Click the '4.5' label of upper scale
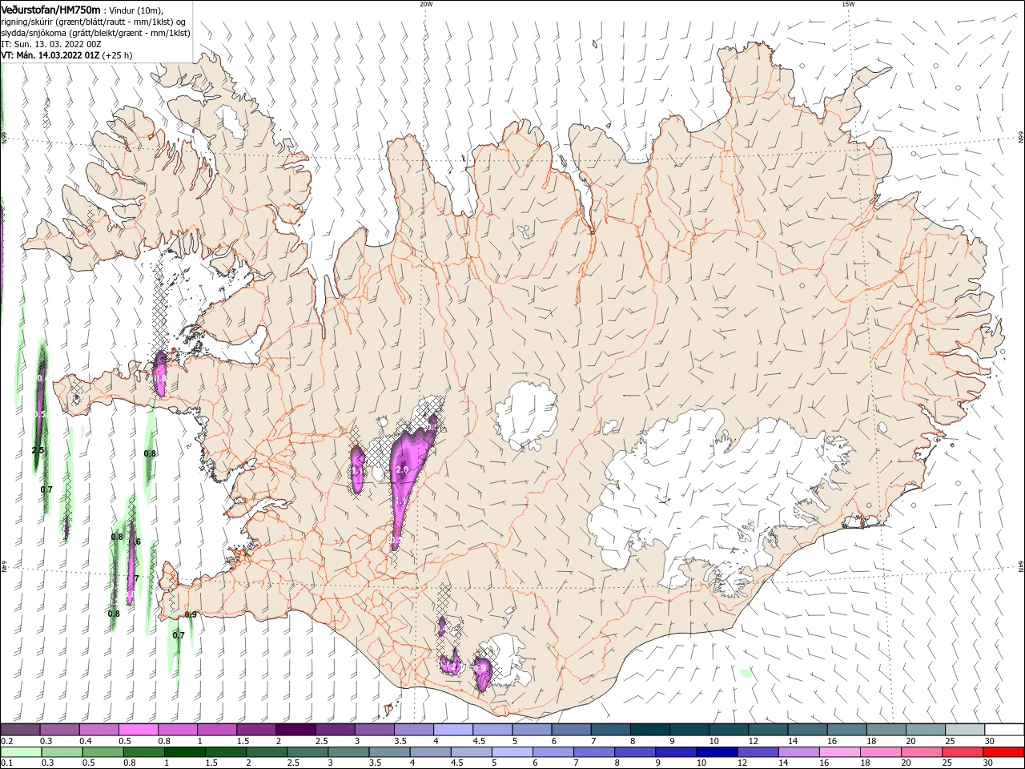The height and width of the screenshot is (769, 1025). [479, 741]
